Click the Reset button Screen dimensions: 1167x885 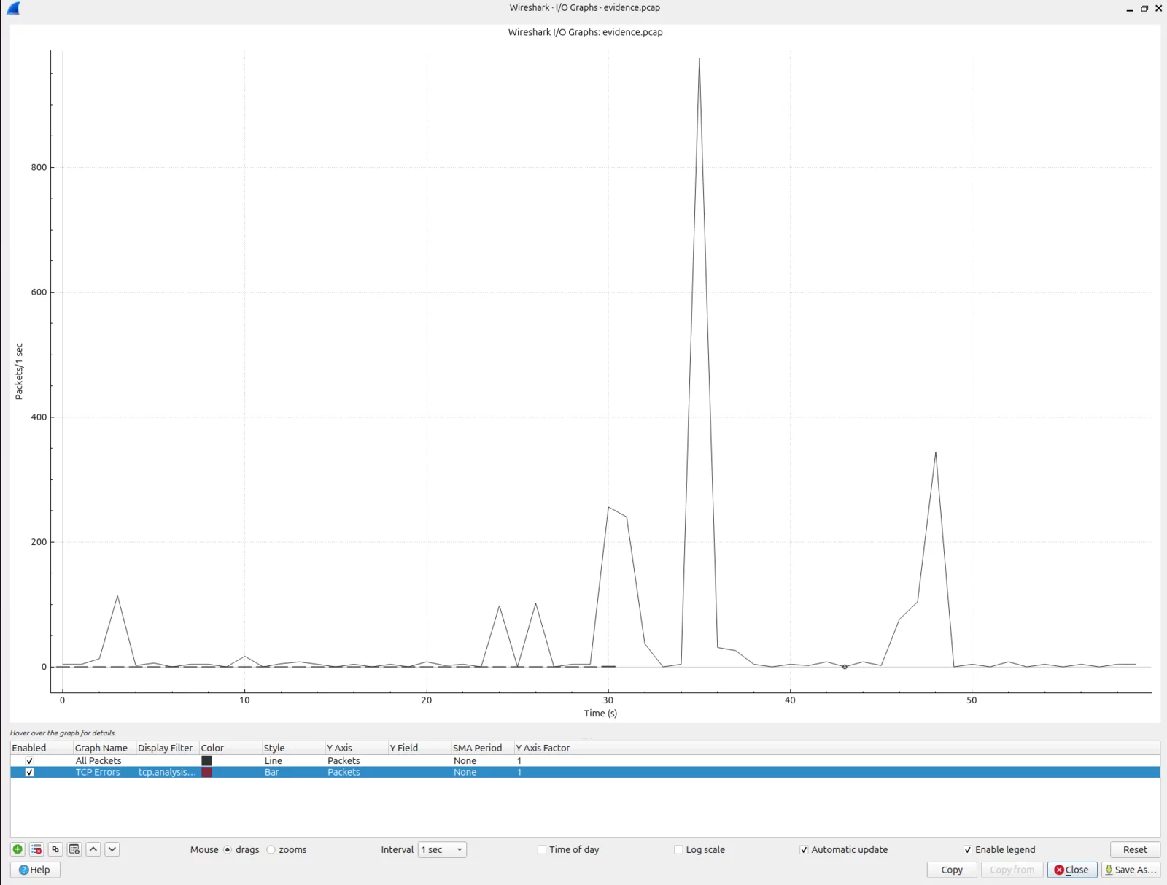[x=1135, y=849]
